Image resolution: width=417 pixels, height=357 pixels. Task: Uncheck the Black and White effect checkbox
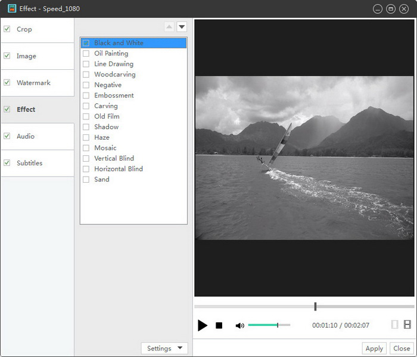click(x=86, y=43)
